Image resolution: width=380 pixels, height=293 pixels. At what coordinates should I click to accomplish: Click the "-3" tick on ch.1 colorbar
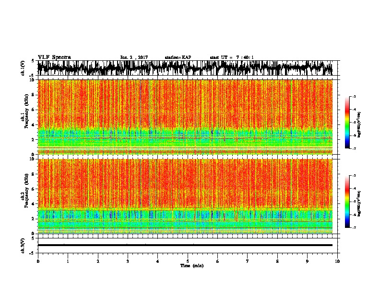point(354,97)
